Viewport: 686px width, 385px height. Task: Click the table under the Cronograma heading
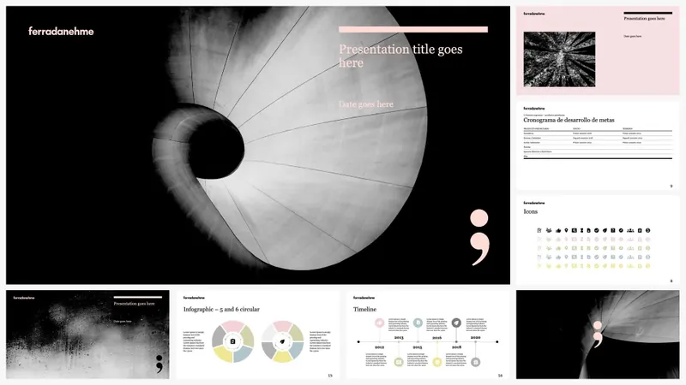click(598, 143)
